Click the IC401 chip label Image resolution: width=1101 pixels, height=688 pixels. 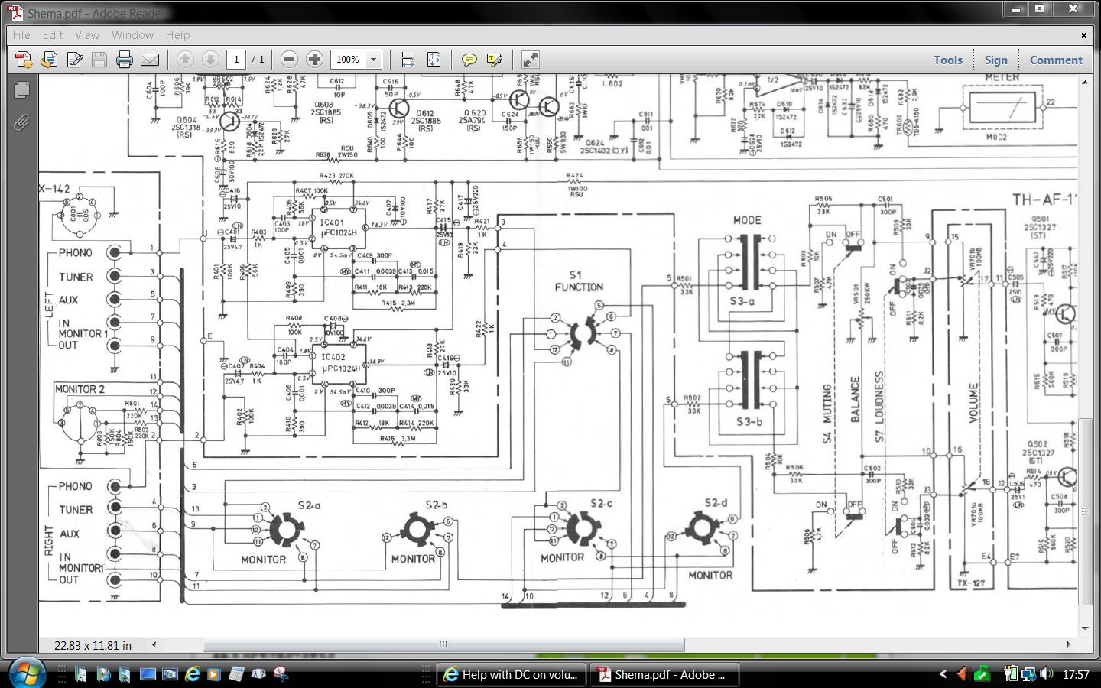click(x=333, y=223)
